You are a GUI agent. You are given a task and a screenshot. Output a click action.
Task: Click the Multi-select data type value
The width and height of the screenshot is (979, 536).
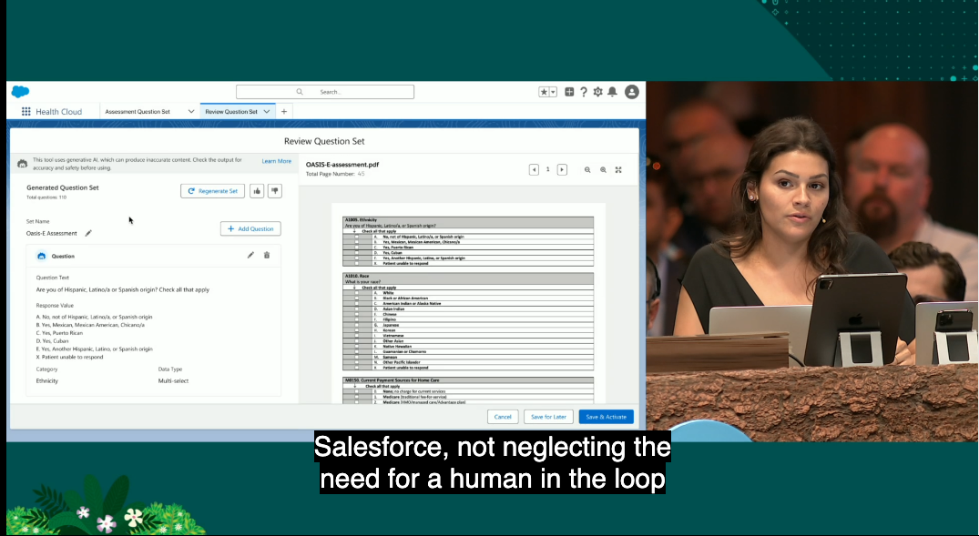[x=173, y=380]
